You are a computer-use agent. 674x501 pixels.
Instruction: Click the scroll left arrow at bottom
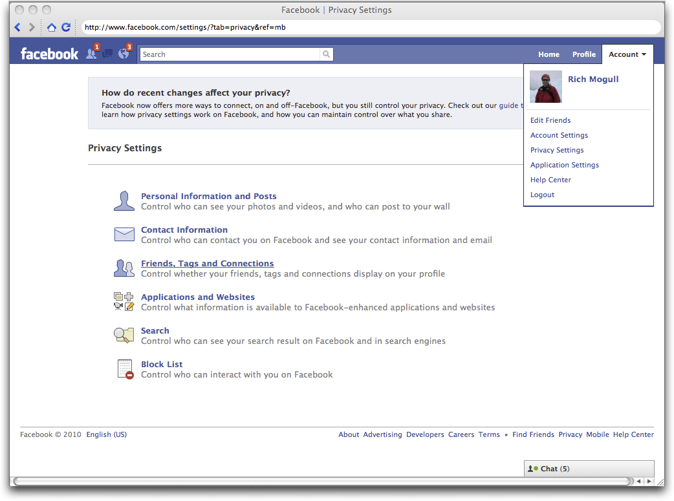click(639, 481)
